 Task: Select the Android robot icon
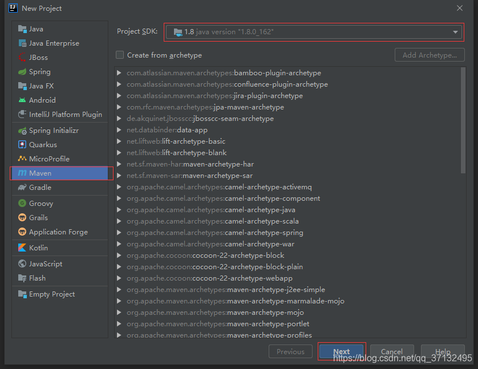(x=22, y=100)
